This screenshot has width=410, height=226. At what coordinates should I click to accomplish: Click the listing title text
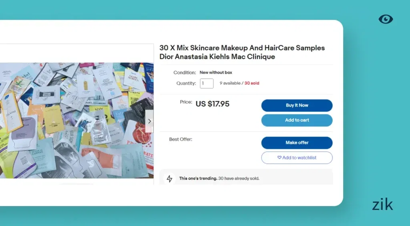242,52
